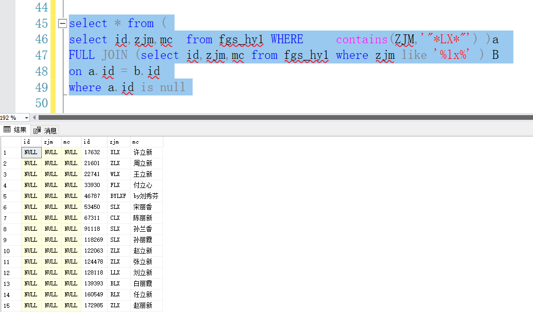This screenshot has width=533, height=312.
Task: Click the mc cell 赵丽新
Action: (x=147, y=306)
